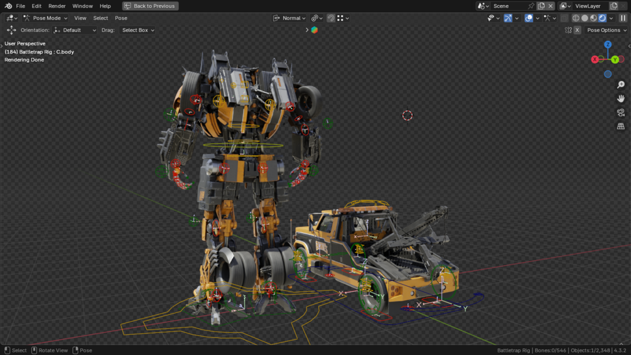Create a new scene via copy icon

coord(541,6)
